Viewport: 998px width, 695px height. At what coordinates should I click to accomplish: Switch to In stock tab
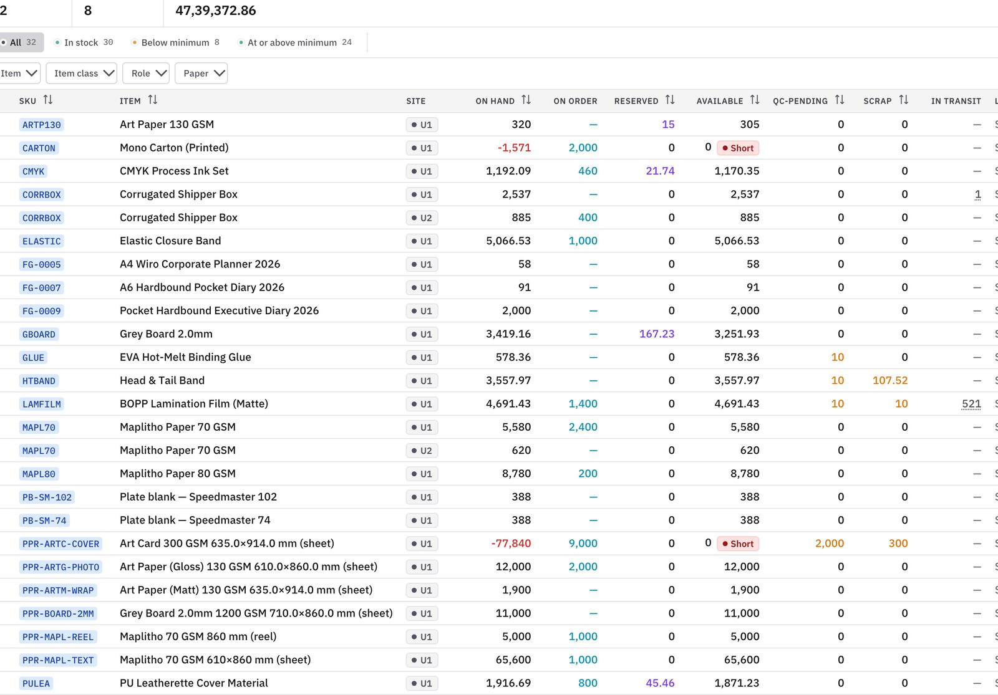(84, 42)
